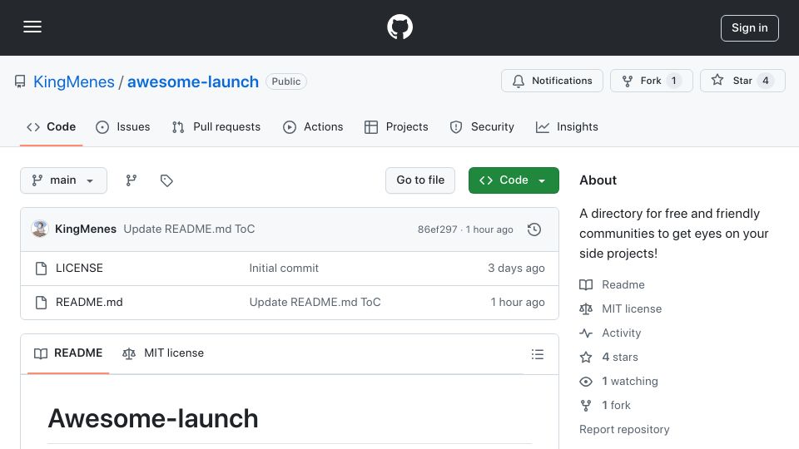Image resolution: width=799 pixels, height=449 pixels.
Task: Click the Go to file button
Action: (x=419, y=180)
